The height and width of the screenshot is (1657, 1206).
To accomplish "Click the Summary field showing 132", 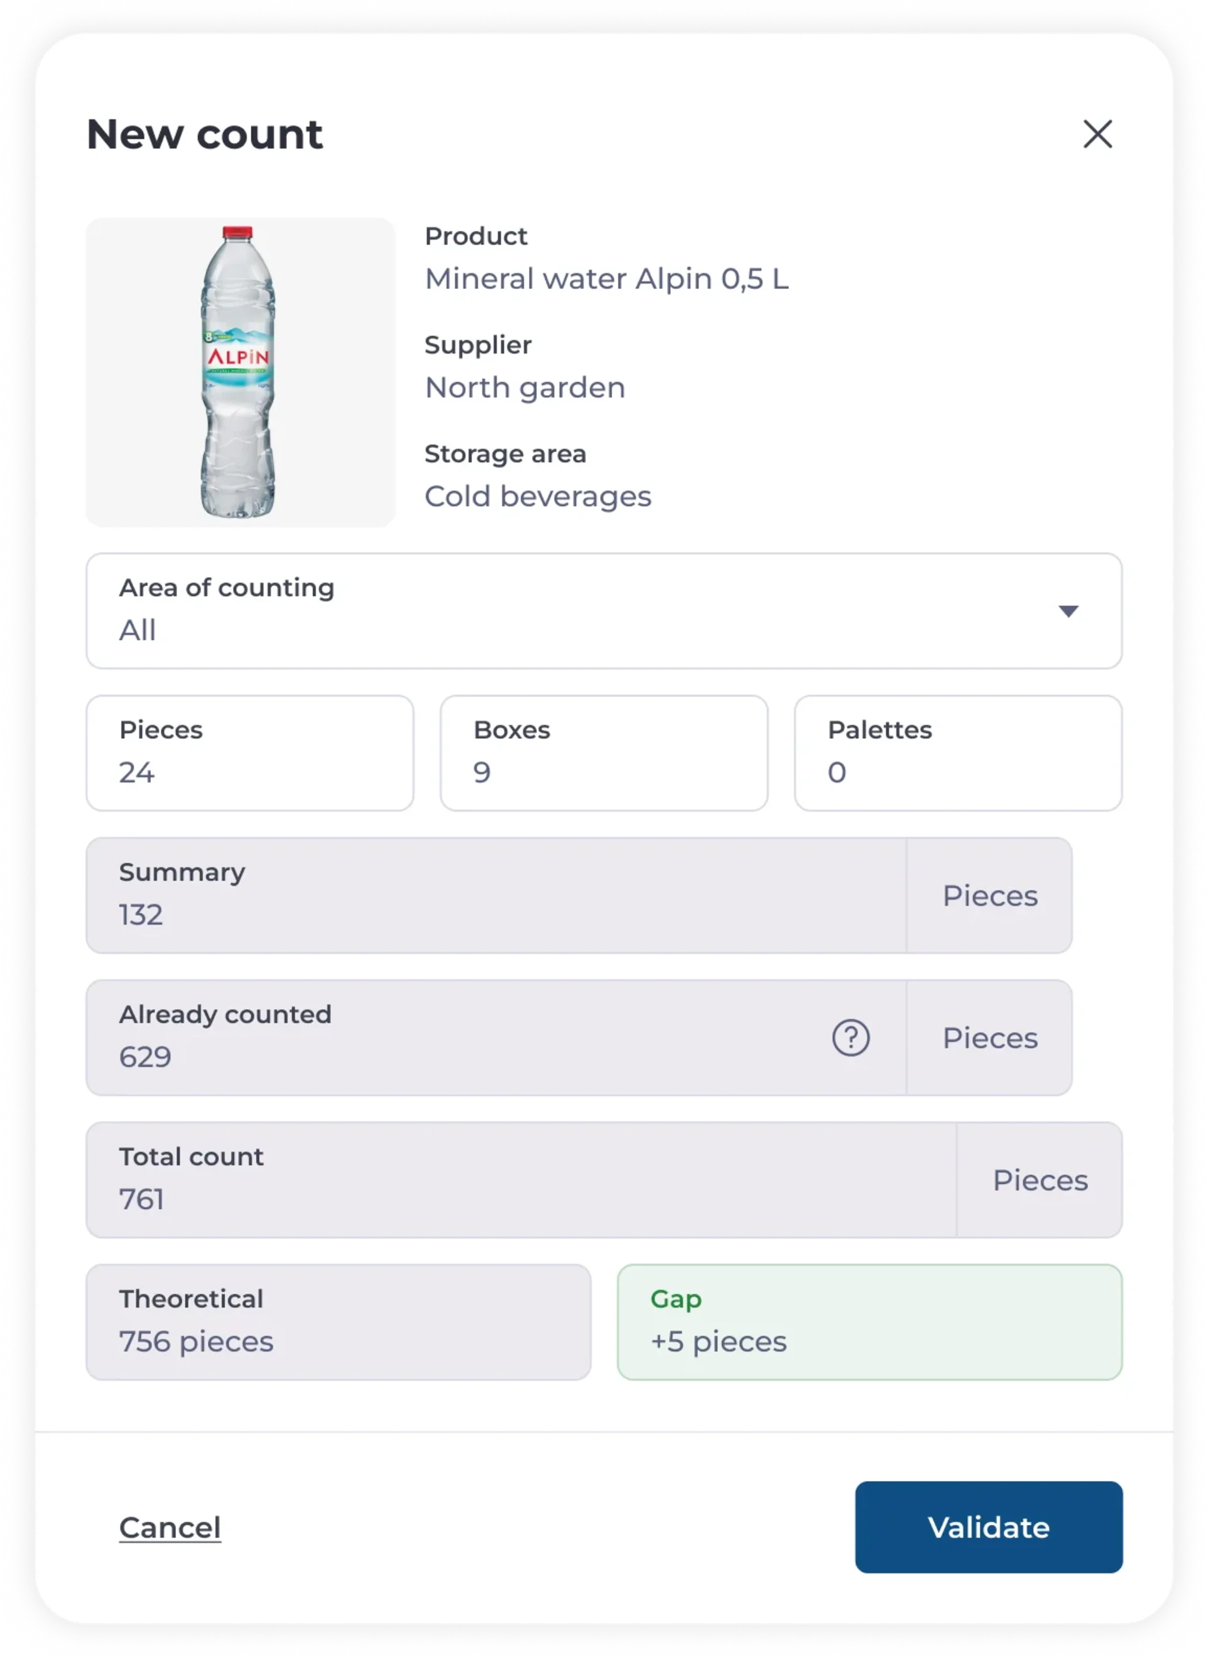I will pos(495,896).
